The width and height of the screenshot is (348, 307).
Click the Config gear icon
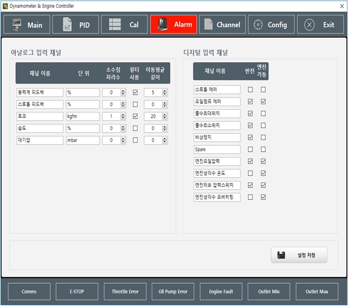point(258,25)
